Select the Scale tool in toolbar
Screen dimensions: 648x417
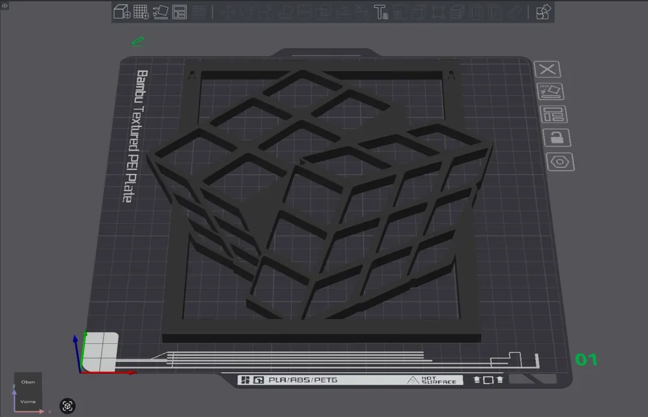[265, 12]
